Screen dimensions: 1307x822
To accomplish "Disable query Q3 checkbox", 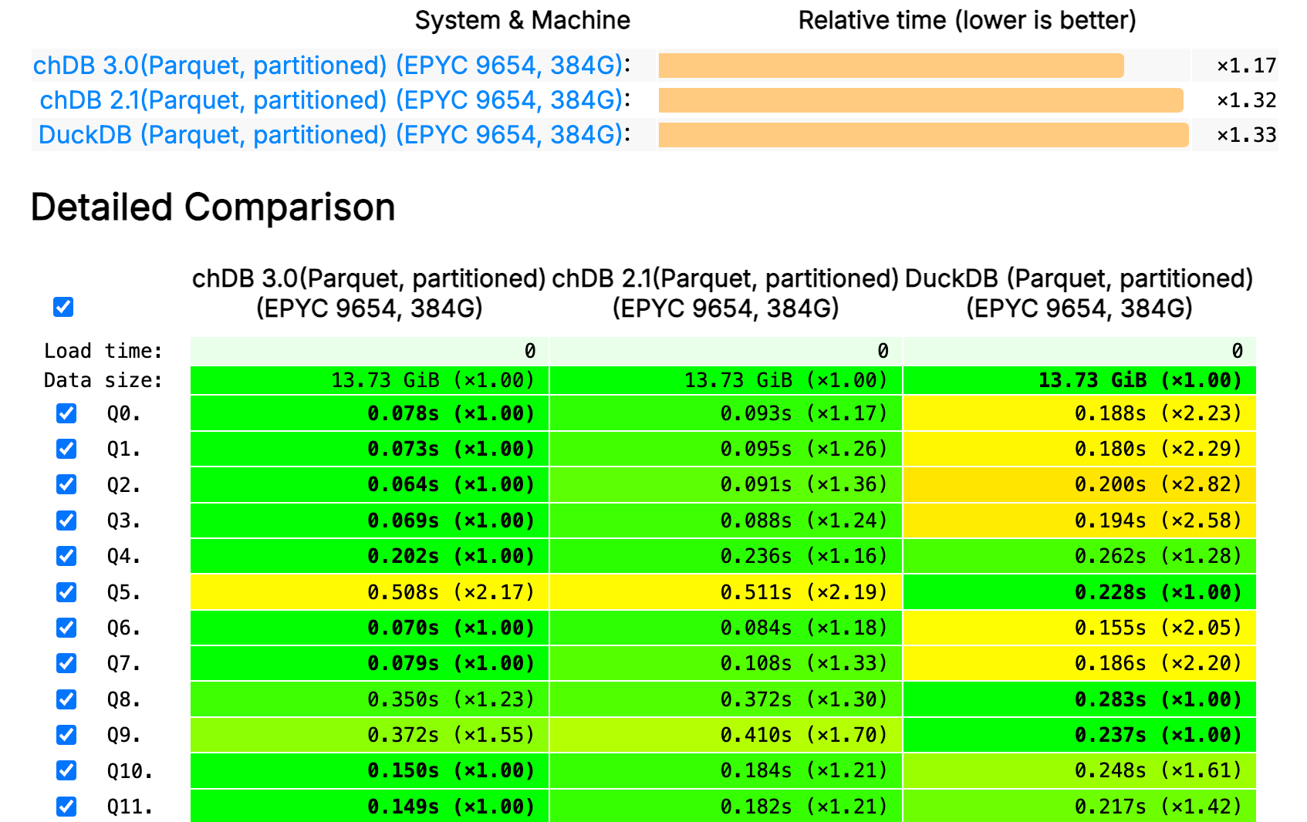I will pyautogui.click(x=66, y=520).
